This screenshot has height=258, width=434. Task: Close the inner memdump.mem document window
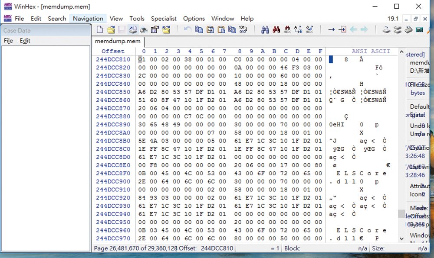[425, 19]
